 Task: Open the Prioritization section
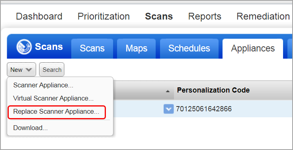click(104, 16)
